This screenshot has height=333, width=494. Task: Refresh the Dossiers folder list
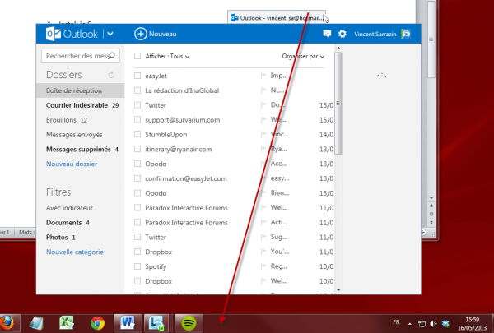click(111, 75)
